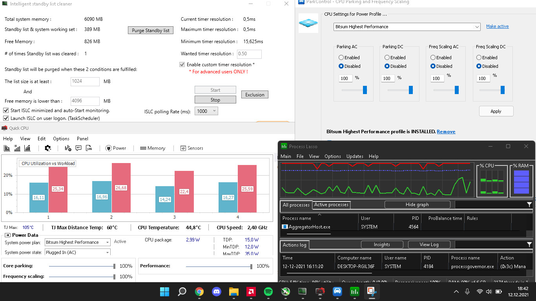Open the Options menu in Process Lasso
Screen dimensions: 536x301
point(333,156)
